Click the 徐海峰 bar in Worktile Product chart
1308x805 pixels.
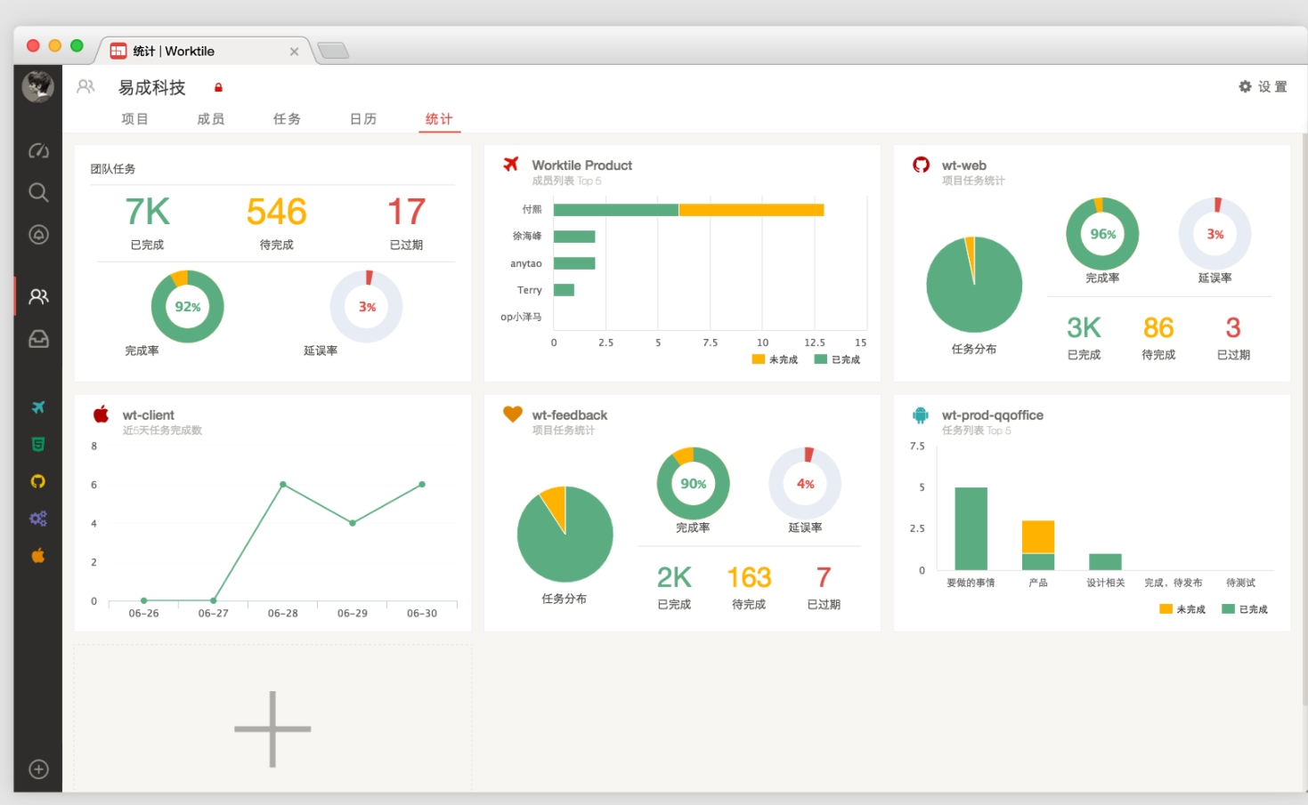574,237
